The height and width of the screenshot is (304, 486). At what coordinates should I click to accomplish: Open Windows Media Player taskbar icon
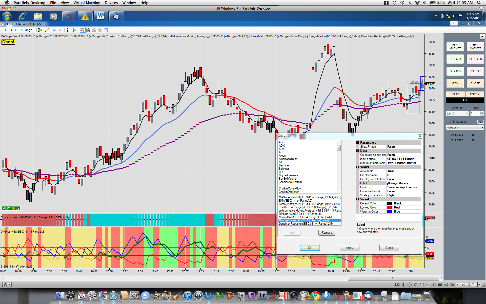pos(53,16)
